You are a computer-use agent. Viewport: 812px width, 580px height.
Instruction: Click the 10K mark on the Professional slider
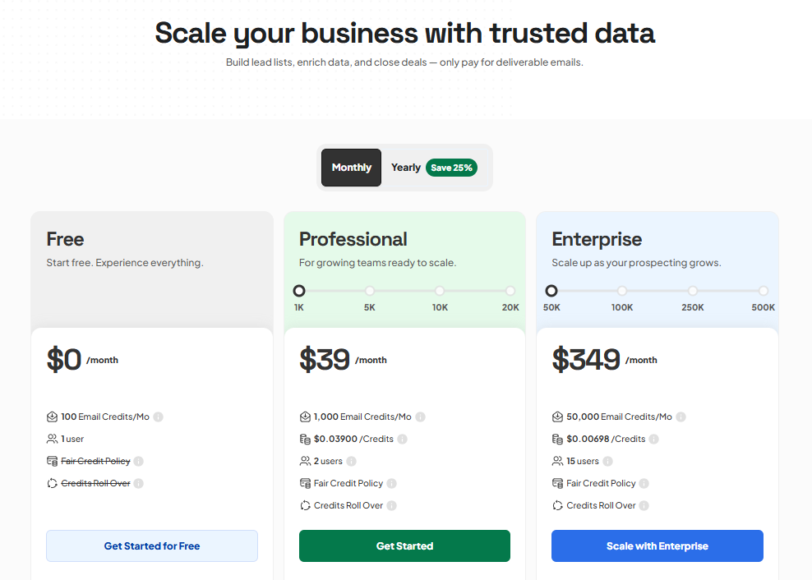coord(440,290)
